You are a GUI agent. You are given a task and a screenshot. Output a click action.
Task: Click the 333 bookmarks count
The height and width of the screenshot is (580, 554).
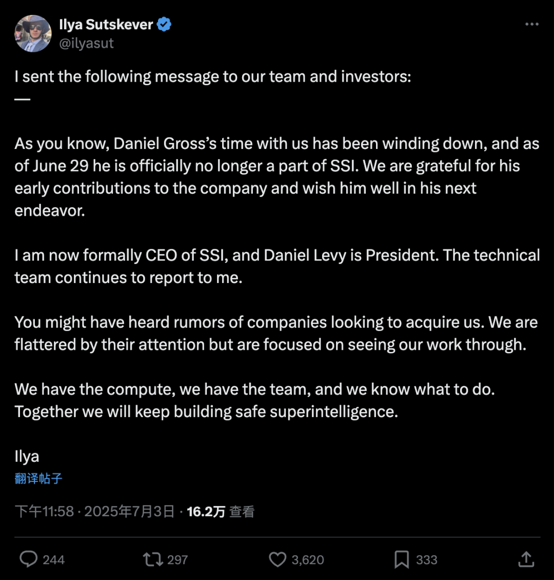(x=427, y=559)
